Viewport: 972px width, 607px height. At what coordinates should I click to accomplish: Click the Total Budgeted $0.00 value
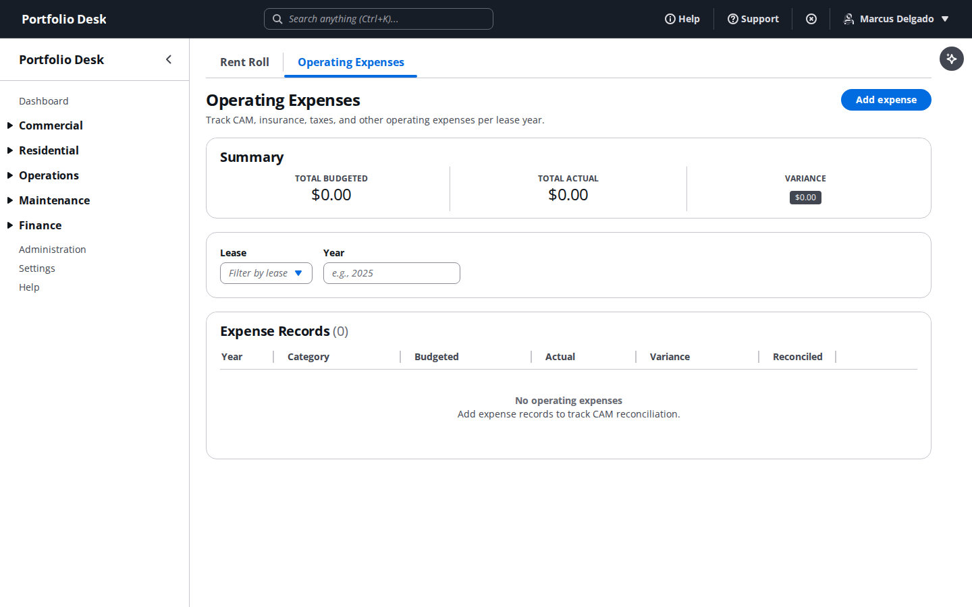pos(331,195)
